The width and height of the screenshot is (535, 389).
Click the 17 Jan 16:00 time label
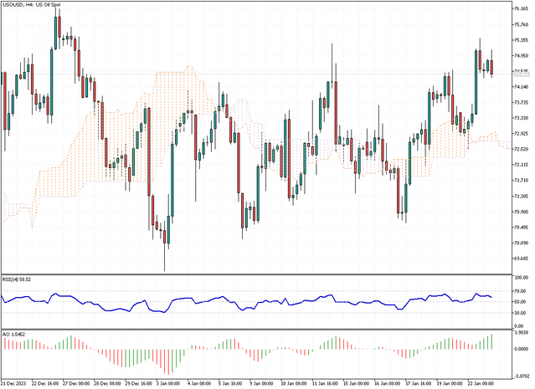(x=419, y=383)
